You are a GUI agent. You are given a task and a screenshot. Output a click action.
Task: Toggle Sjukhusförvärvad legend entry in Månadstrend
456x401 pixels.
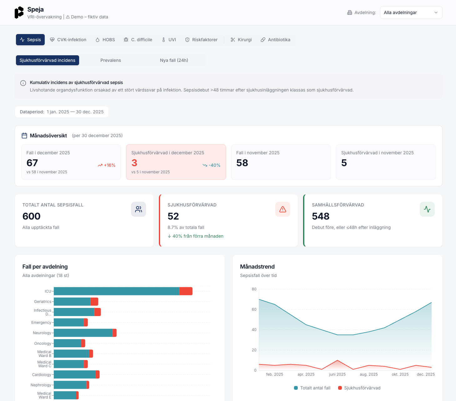pos(359,388)
